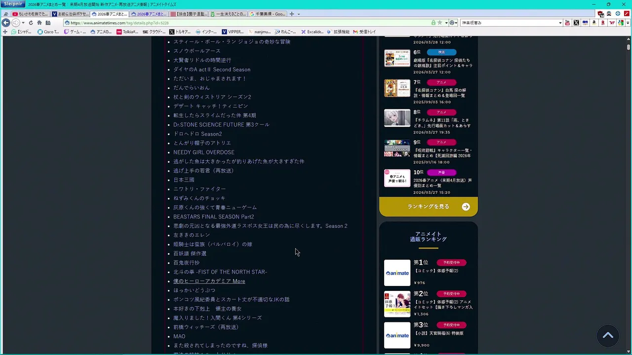632x355 pixels.
Task: Switch to the 千葉美裸 Google tab
Action: pyautogui.click(x=268, y=14)
